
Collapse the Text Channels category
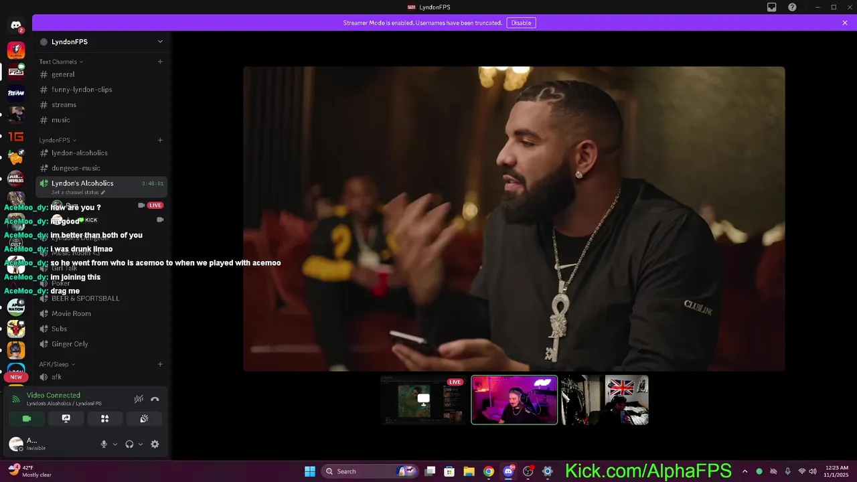(x=61, y=62)
